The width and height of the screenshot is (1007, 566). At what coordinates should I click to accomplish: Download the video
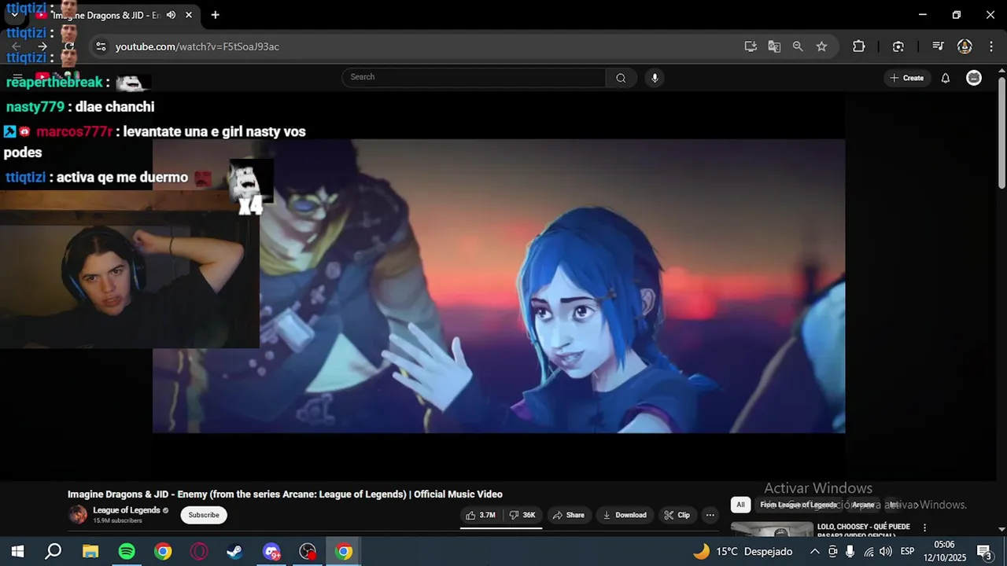[625, 515]
